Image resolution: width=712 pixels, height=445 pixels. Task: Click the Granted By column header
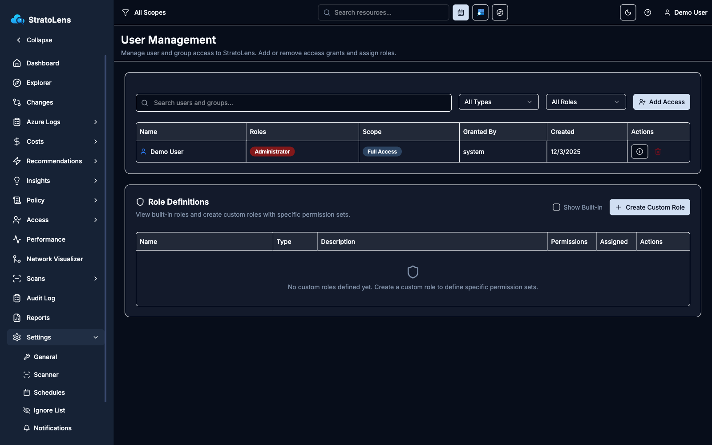point(503,132)
